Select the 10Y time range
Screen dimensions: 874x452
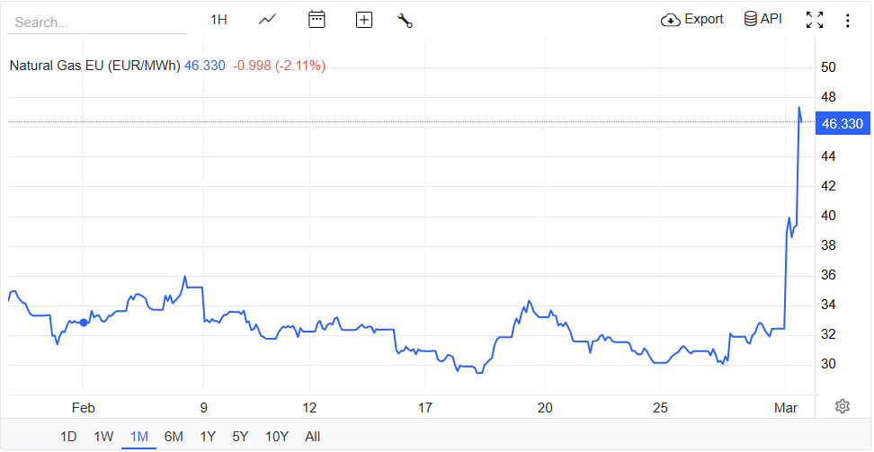(276, 437)
